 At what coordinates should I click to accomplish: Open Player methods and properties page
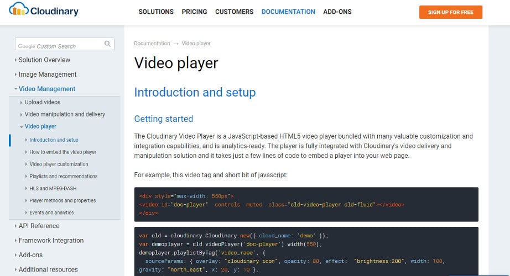click(x=63, y=200)
